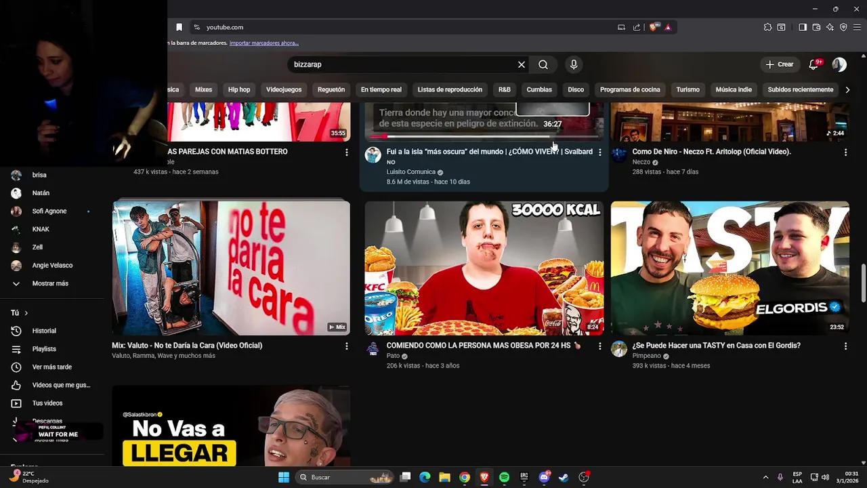This screenshot has height=488, width=867.
Task: Open the browser hamburger menu
Action: point(857,27)
